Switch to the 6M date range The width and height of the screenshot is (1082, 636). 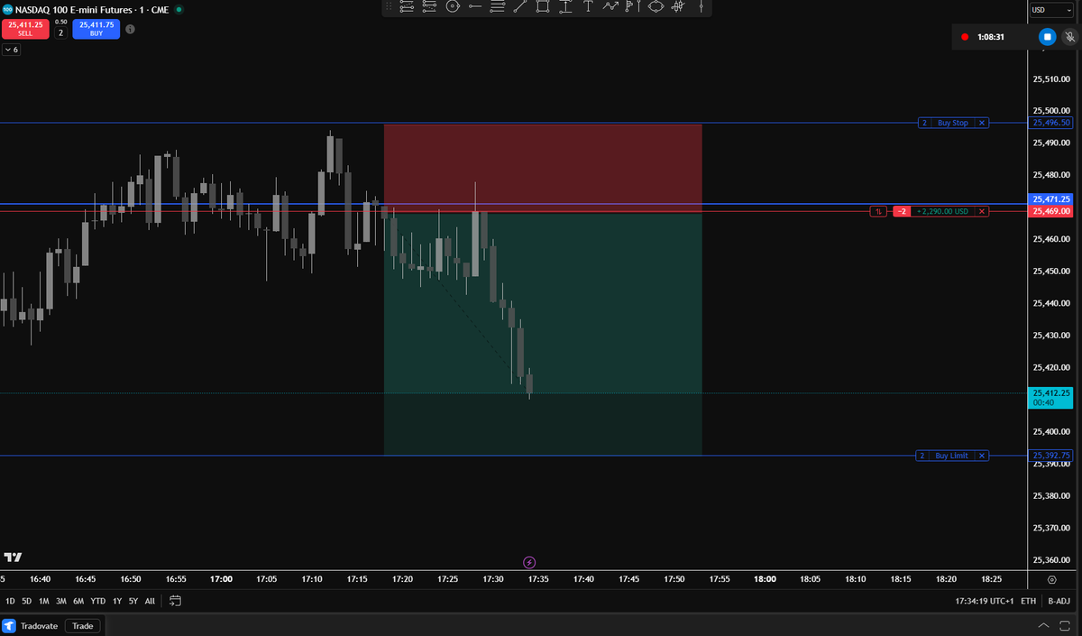tap(78, 601)
